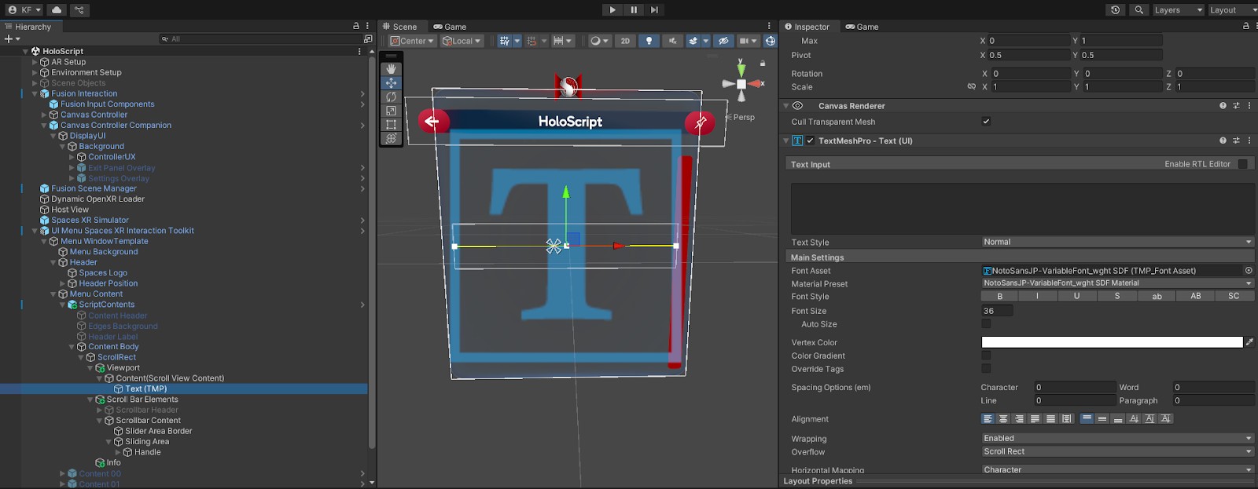Open global search magnifier icon

coord(1138,10)
